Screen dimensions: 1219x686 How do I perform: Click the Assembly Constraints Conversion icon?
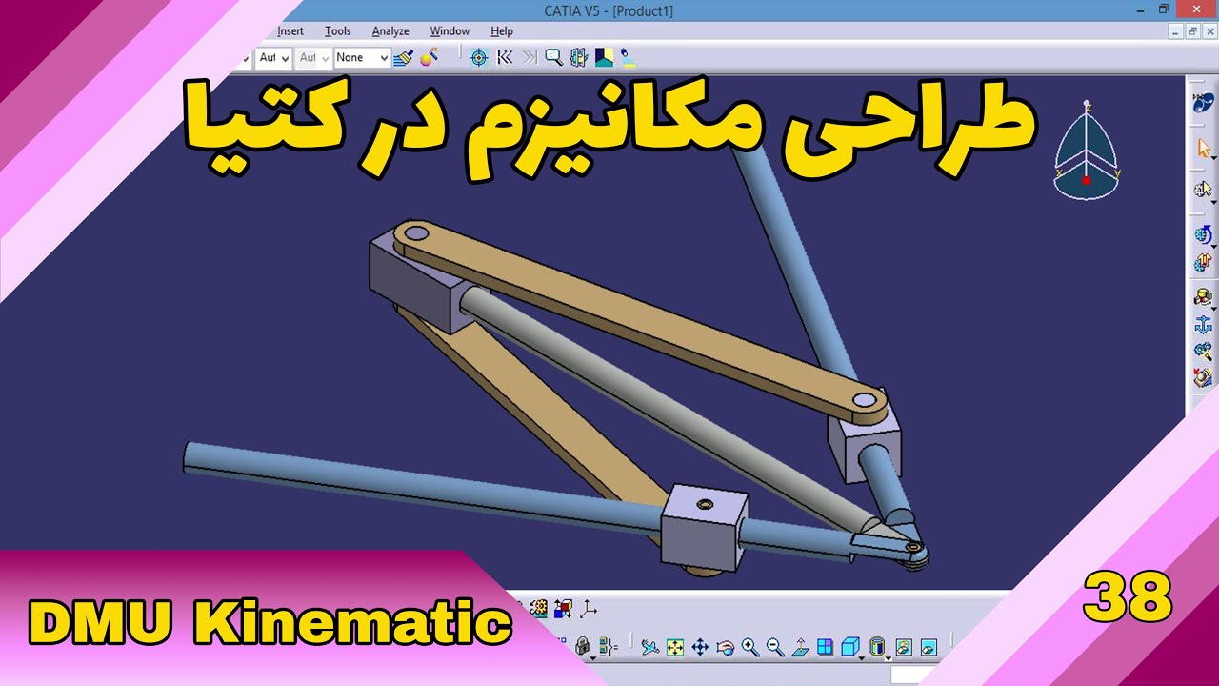[x=1203, y=297]
